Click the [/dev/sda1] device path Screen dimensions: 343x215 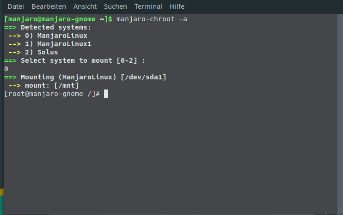click(x=143, y=77)
